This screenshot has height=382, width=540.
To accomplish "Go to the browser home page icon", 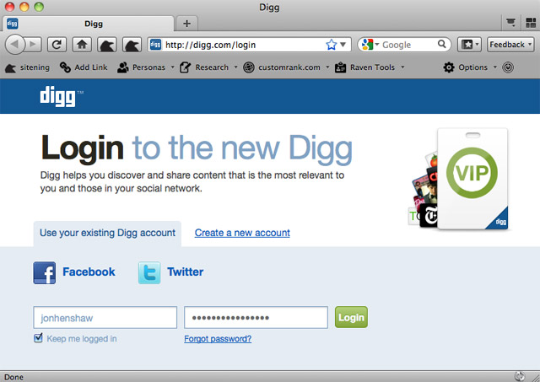I will pyautogui.click(x=82, y=45).
